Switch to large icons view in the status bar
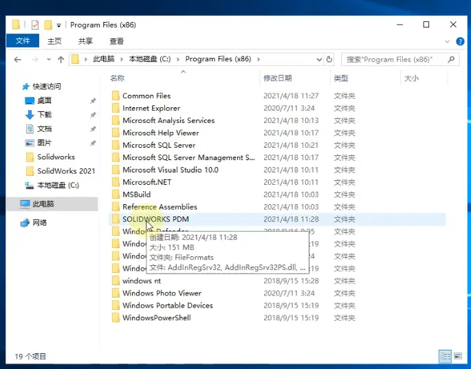 click(458, 357)
